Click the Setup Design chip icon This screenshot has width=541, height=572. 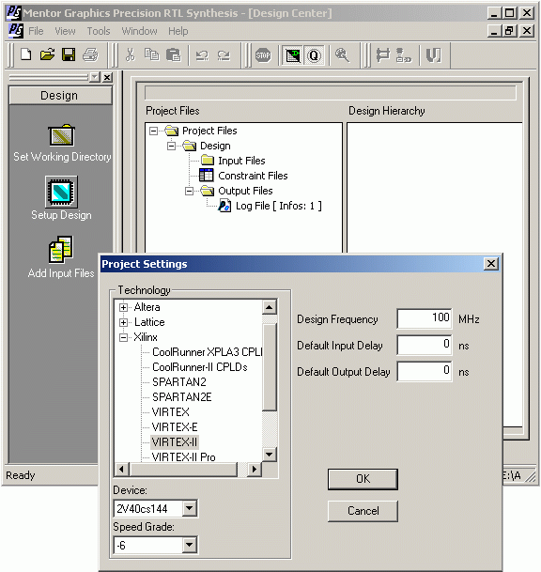point(61,193)
